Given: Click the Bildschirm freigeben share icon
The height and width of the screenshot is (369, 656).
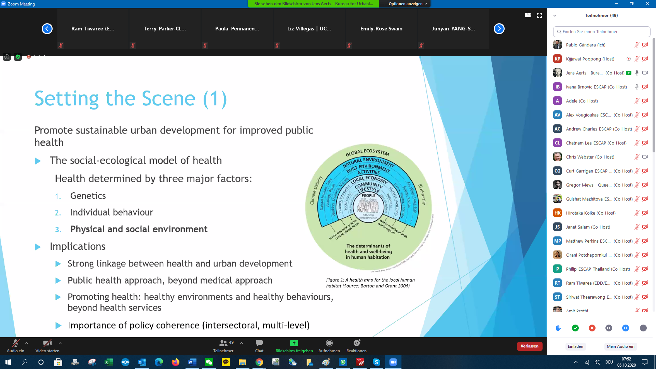Looking at the screenshot, I should click(x=294, y=343).
